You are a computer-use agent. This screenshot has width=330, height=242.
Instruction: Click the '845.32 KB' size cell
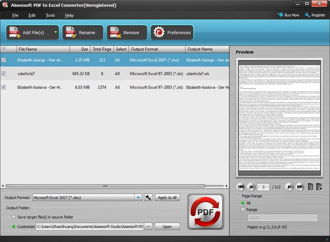pos(81,74)
